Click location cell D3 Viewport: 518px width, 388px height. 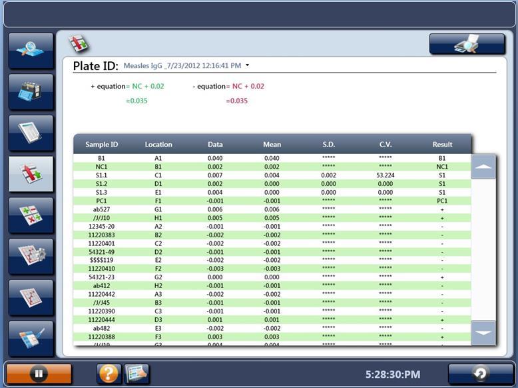(158, 320)
